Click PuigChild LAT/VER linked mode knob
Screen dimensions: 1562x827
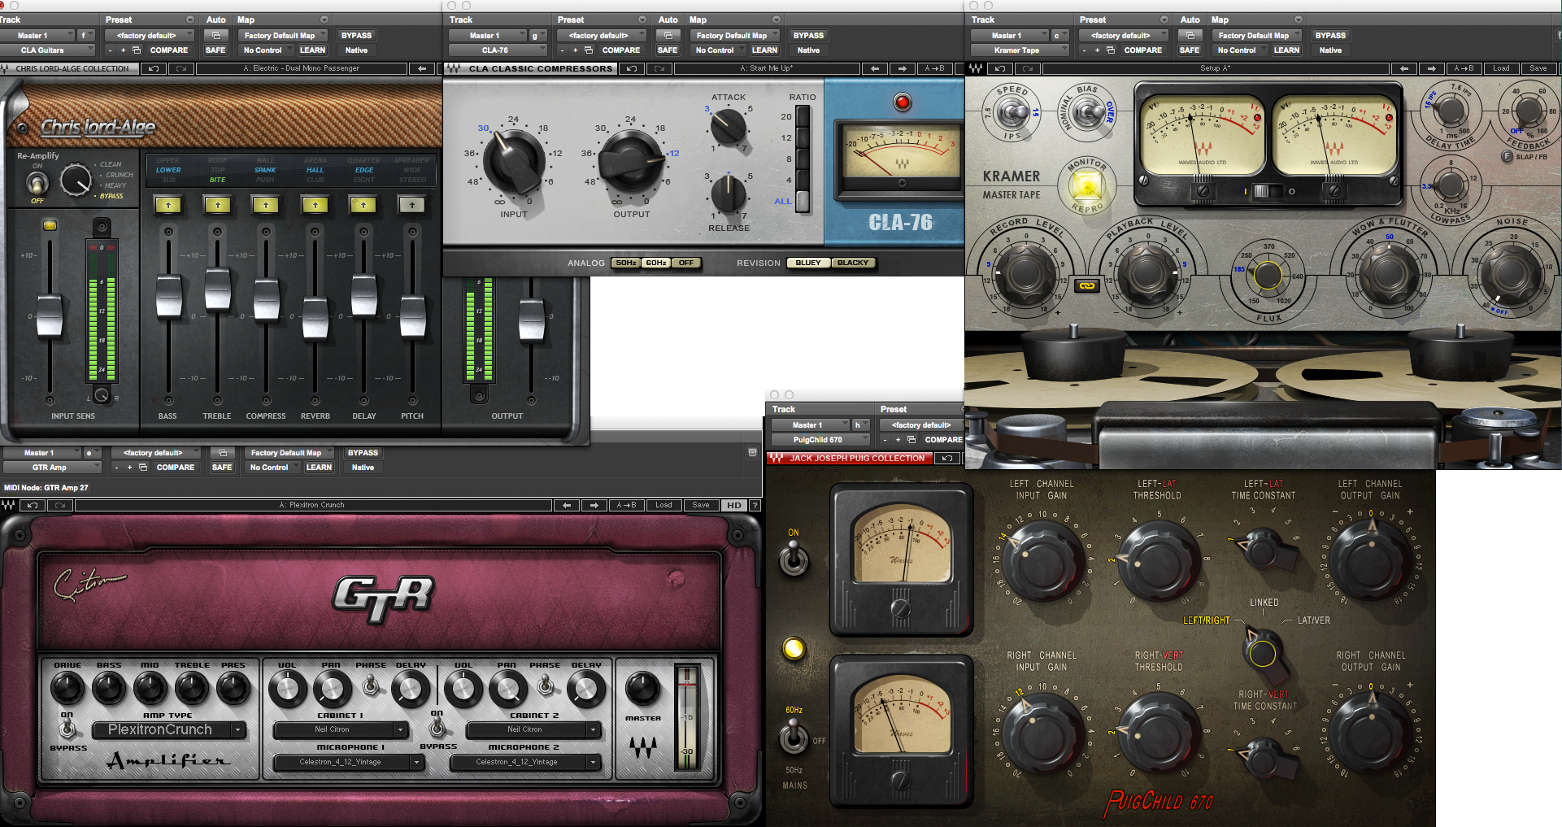(x=1262, y=652)
